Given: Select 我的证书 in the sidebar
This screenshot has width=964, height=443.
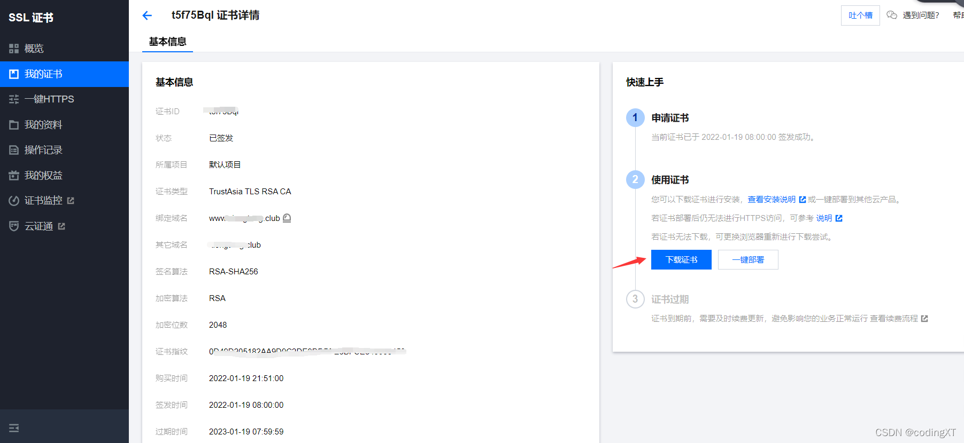Looking at the screenshot, I should [64, 74].
